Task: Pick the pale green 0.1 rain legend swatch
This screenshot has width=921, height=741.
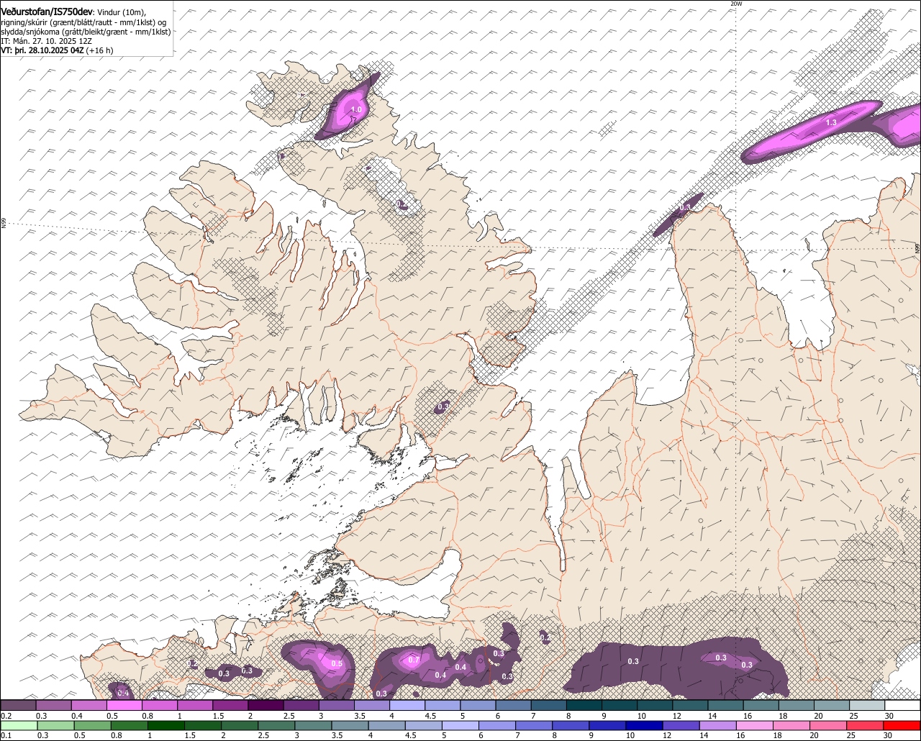Action: tap(18, 725)
